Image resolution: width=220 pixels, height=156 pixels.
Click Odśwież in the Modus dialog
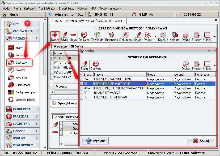95,65
